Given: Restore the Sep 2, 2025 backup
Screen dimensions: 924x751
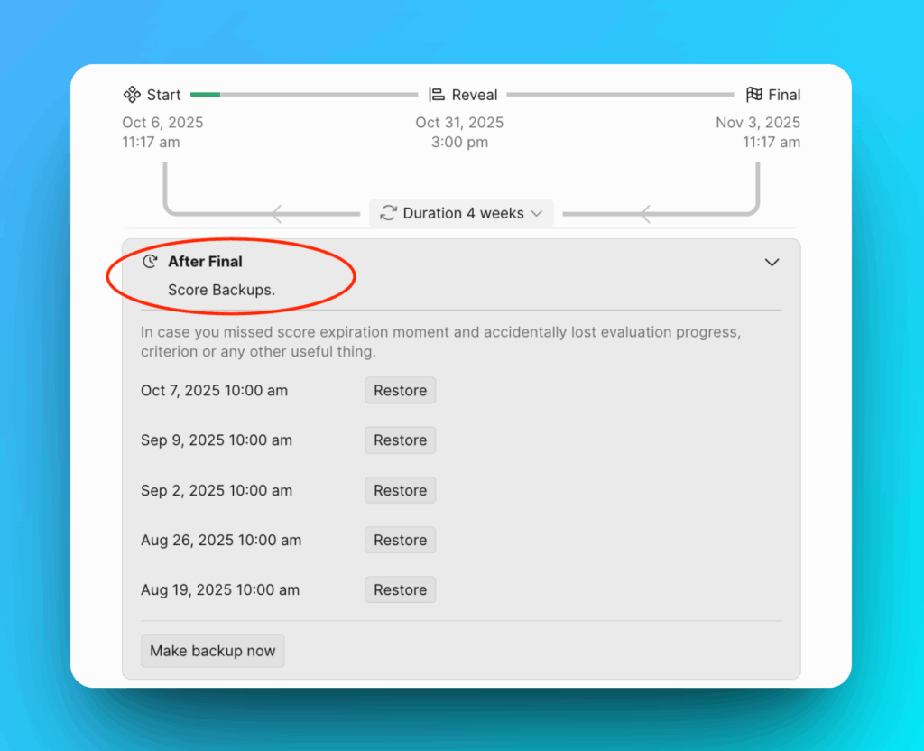Looking at the screenshot, I should pyautogui.click(x=400, y=490).
